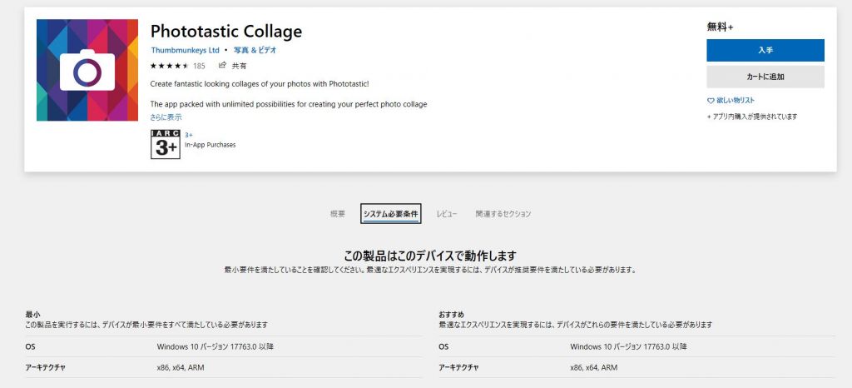The width and height of the screenshot is (852, 388).
Task: Click the 最小 requirements heading
Action: (32, 315)
